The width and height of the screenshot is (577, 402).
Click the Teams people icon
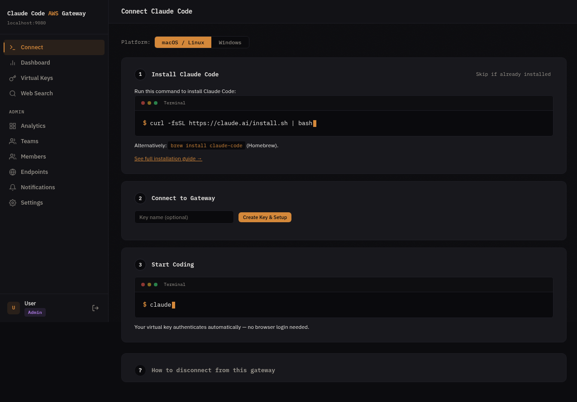(x=13, y=141)
